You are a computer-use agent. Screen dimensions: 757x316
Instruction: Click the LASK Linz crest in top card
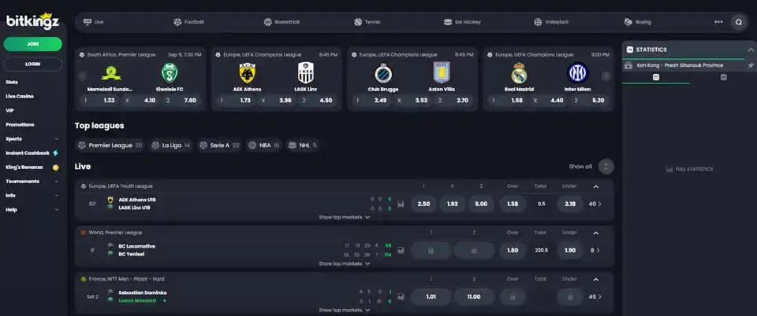306,73
